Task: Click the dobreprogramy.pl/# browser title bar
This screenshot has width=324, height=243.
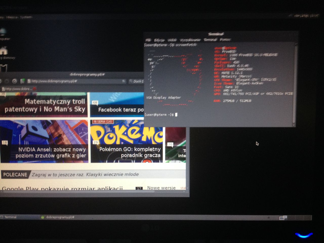Action: [x=87, y=74]
